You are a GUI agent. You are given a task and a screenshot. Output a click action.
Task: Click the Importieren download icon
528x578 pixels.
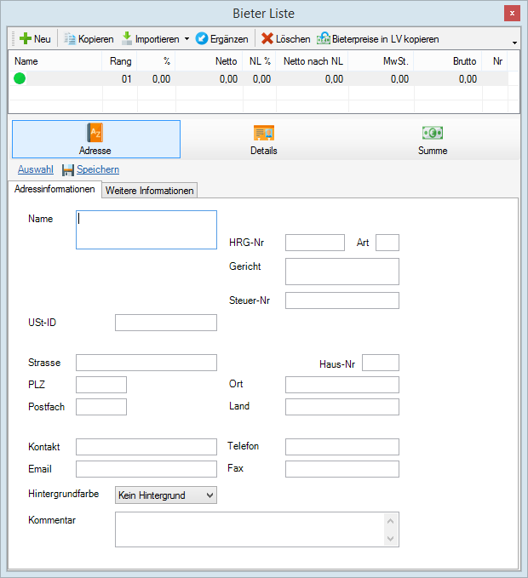pos(127,38)
